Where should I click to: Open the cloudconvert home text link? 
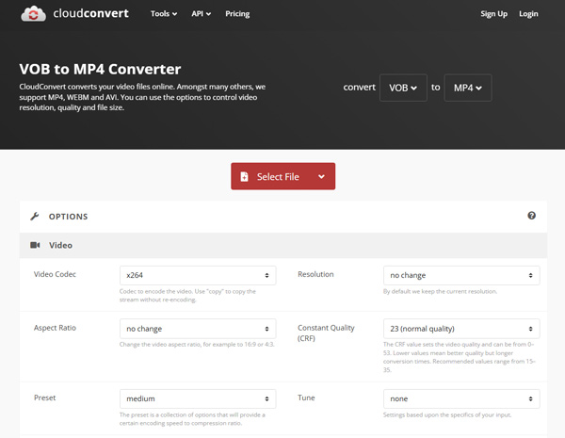(x=90, y=13)
